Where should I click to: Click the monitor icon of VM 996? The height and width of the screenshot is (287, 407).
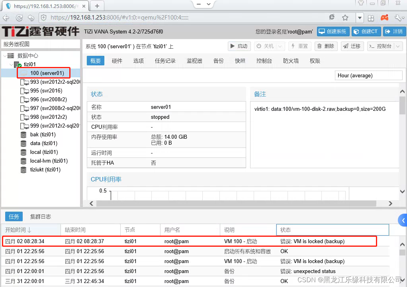tap(24, 100)
